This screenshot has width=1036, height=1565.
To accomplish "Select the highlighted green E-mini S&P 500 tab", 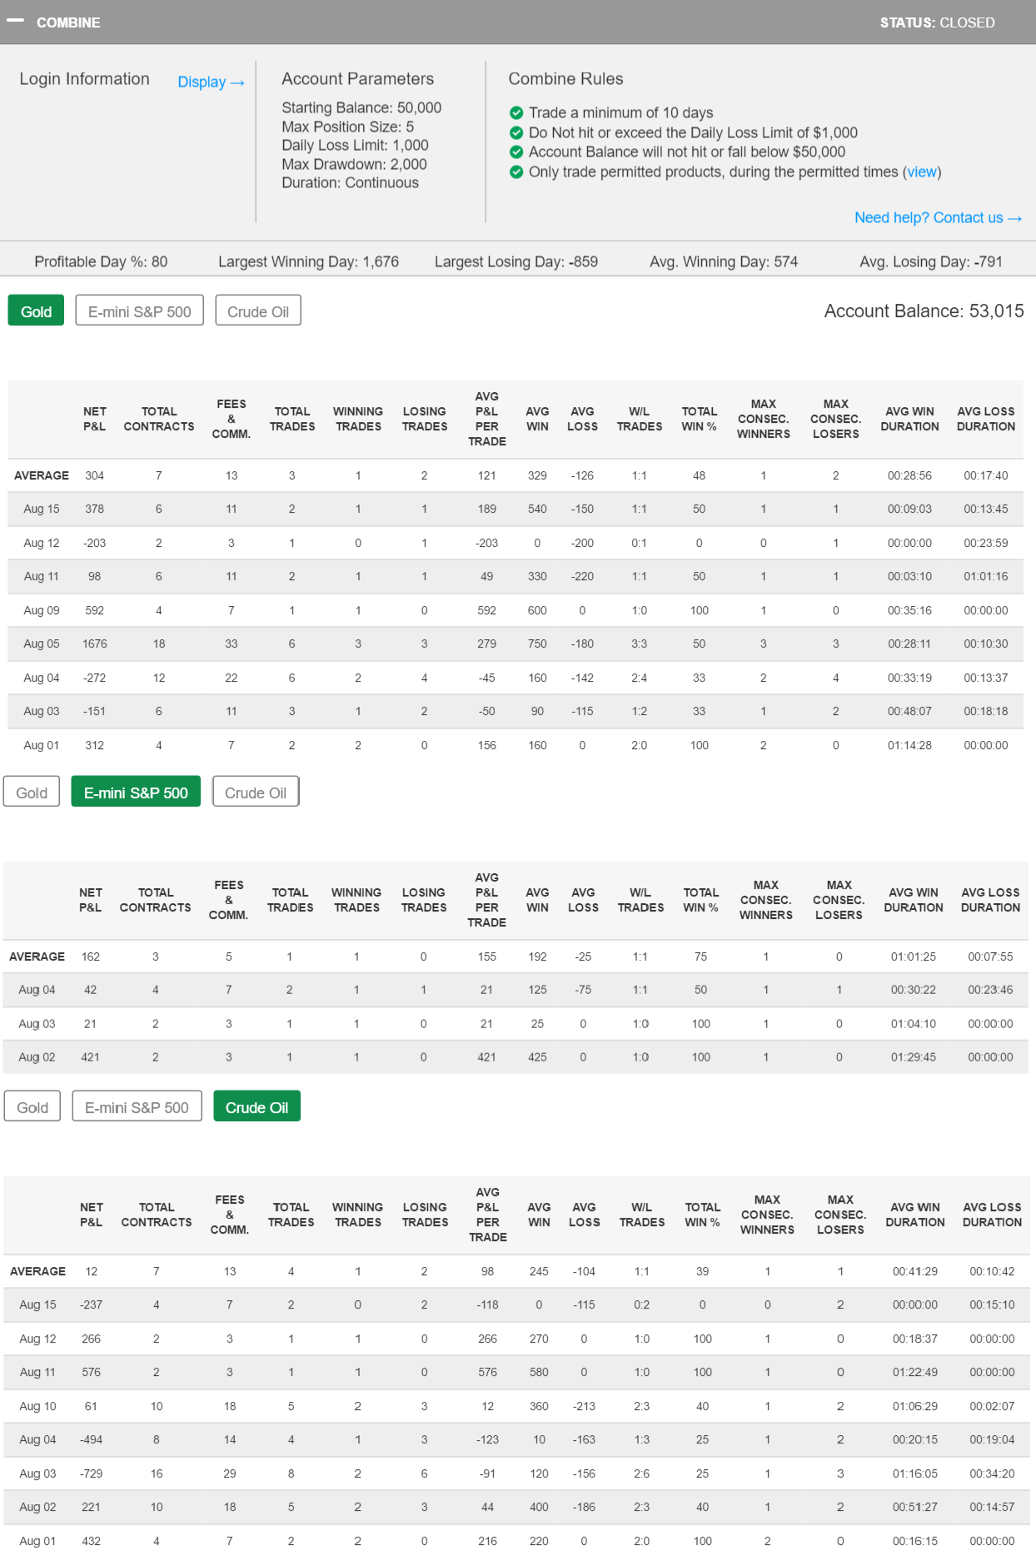I will click(136, 792).
